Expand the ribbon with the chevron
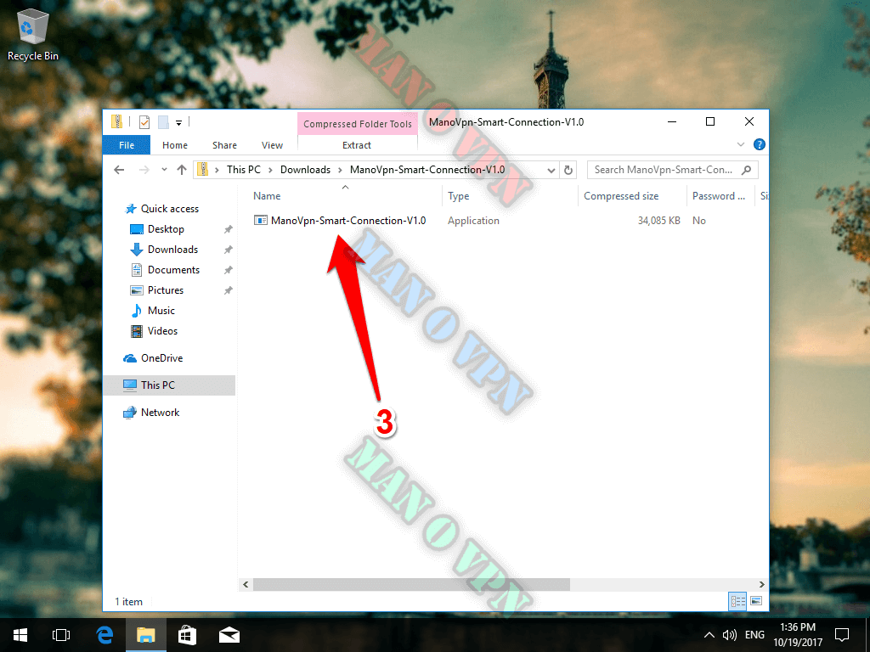 point(741,144)
